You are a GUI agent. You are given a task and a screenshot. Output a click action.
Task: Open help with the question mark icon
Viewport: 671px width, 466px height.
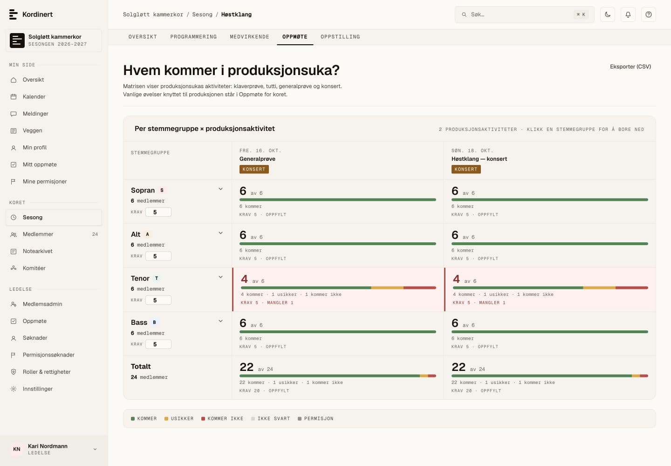pos(649,14)
